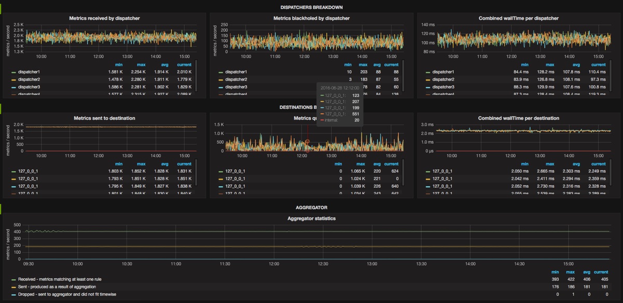Sort Aggregator statistics legend by current column
Image resolution: width=623 pixels, height=303 pixels.
coord(601,272)
